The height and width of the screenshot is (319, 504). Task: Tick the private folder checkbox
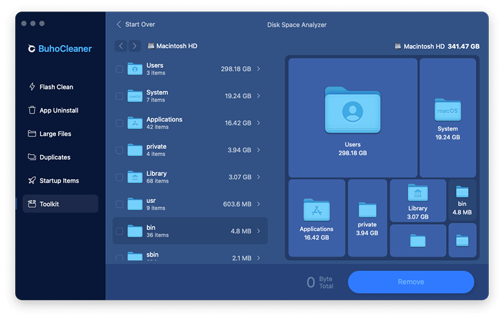(x=119, y=150)
